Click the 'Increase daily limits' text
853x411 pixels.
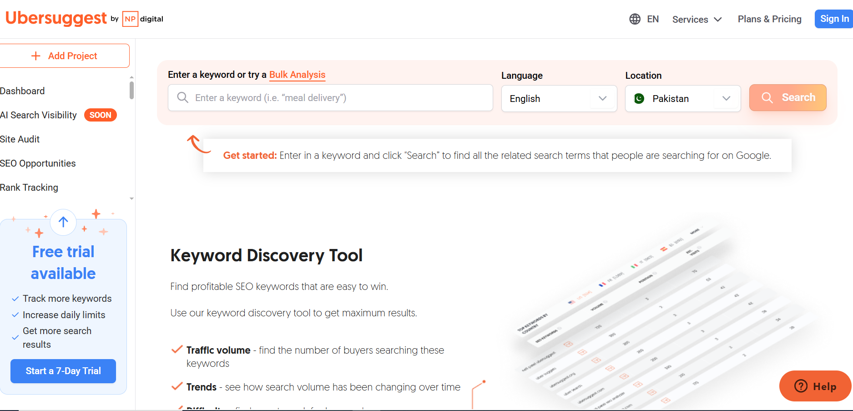[x=64, y=315]
